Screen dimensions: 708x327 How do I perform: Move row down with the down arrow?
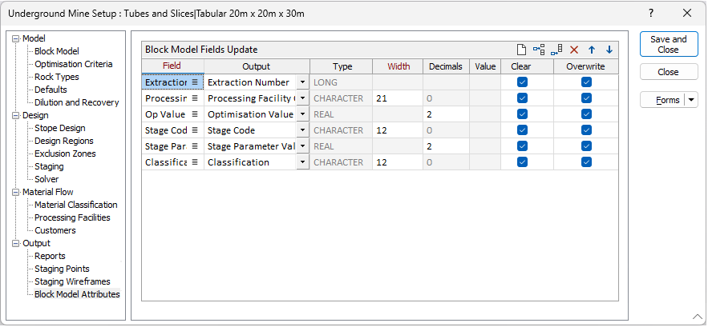coord(609,50)
